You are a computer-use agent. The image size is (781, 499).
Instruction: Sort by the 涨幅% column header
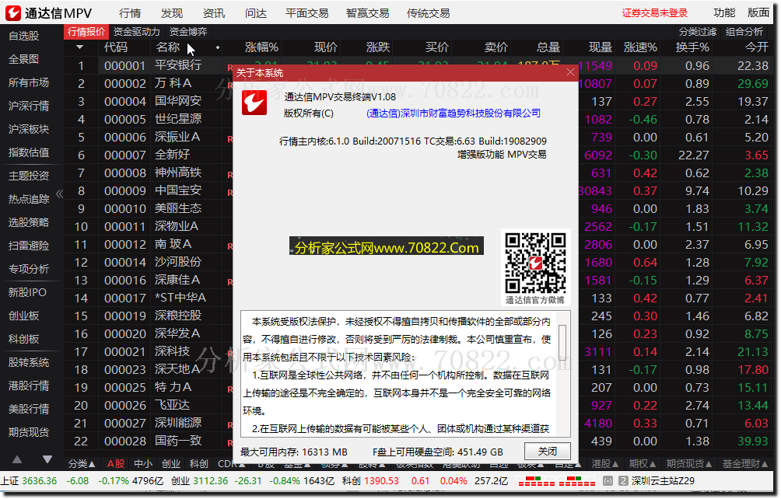[x=261, y=47]
